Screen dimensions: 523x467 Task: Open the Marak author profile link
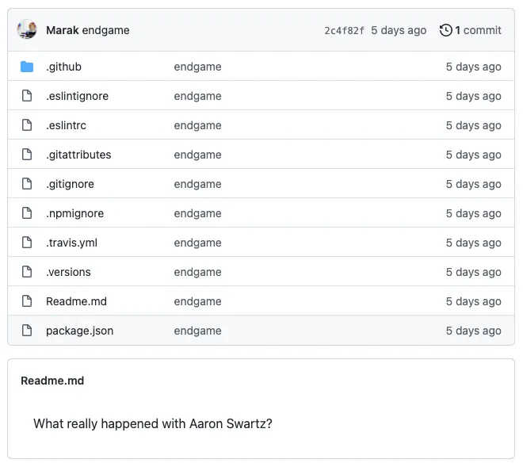click(62, 30)
